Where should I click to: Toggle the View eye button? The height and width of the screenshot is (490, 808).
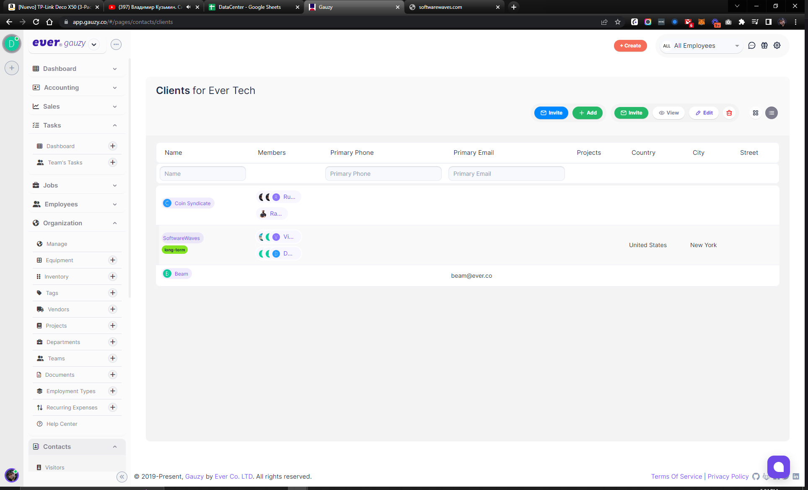669,113
